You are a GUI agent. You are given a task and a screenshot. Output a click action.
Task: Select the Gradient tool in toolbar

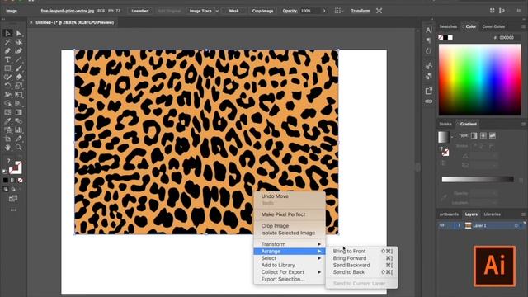[19, 112]
